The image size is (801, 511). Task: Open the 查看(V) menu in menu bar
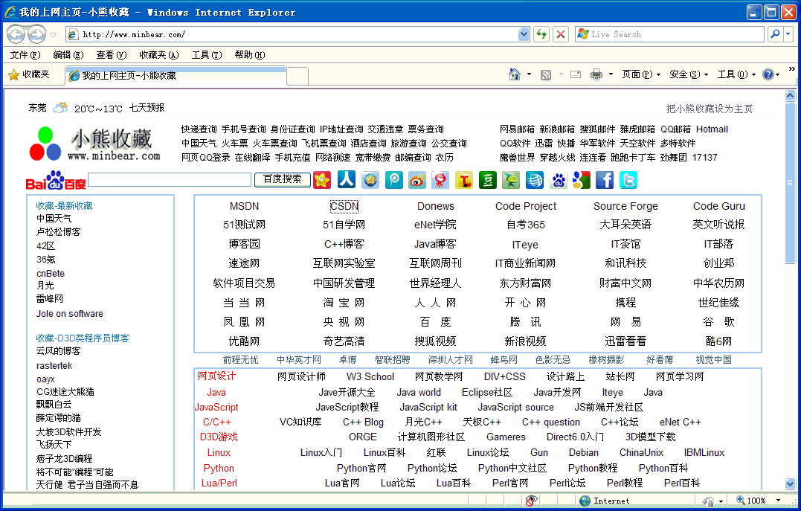(x=111, y=55)
